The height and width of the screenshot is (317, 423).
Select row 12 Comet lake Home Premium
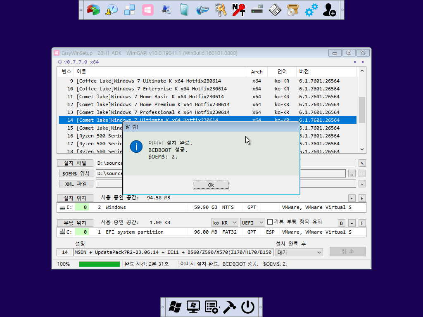(207, 104)
